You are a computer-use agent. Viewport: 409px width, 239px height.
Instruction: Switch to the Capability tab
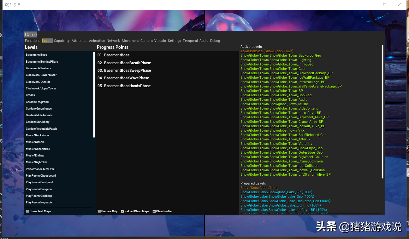coord(62,41)
